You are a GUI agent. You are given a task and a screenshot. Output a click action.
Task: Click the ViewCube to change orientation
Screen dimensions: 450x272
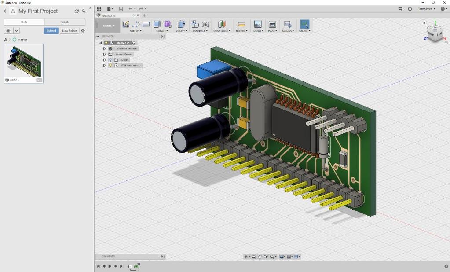point(435,33)
